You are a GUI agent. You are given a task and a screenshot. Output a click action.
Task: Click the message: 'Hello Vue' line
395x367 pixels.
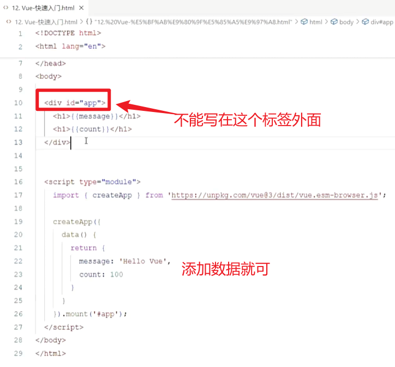[x=125, y=261]
